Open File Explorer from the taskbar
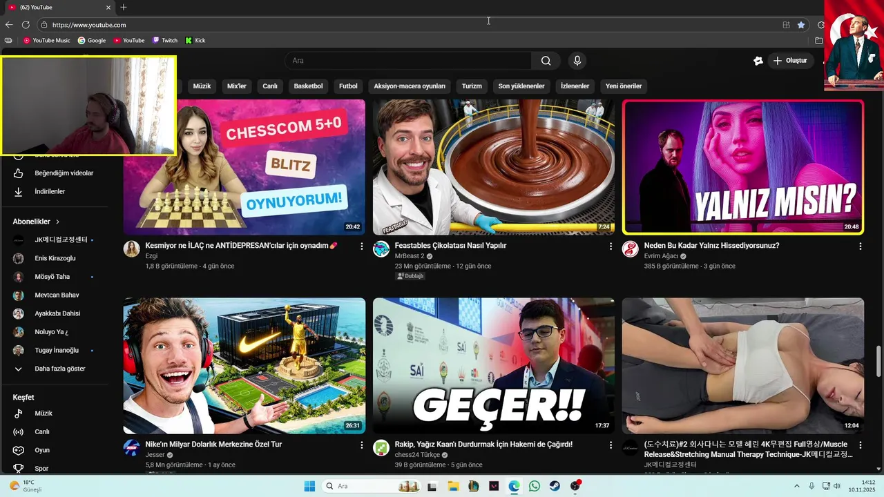Viewport: 884px width, 497px height. pos(453,486)
